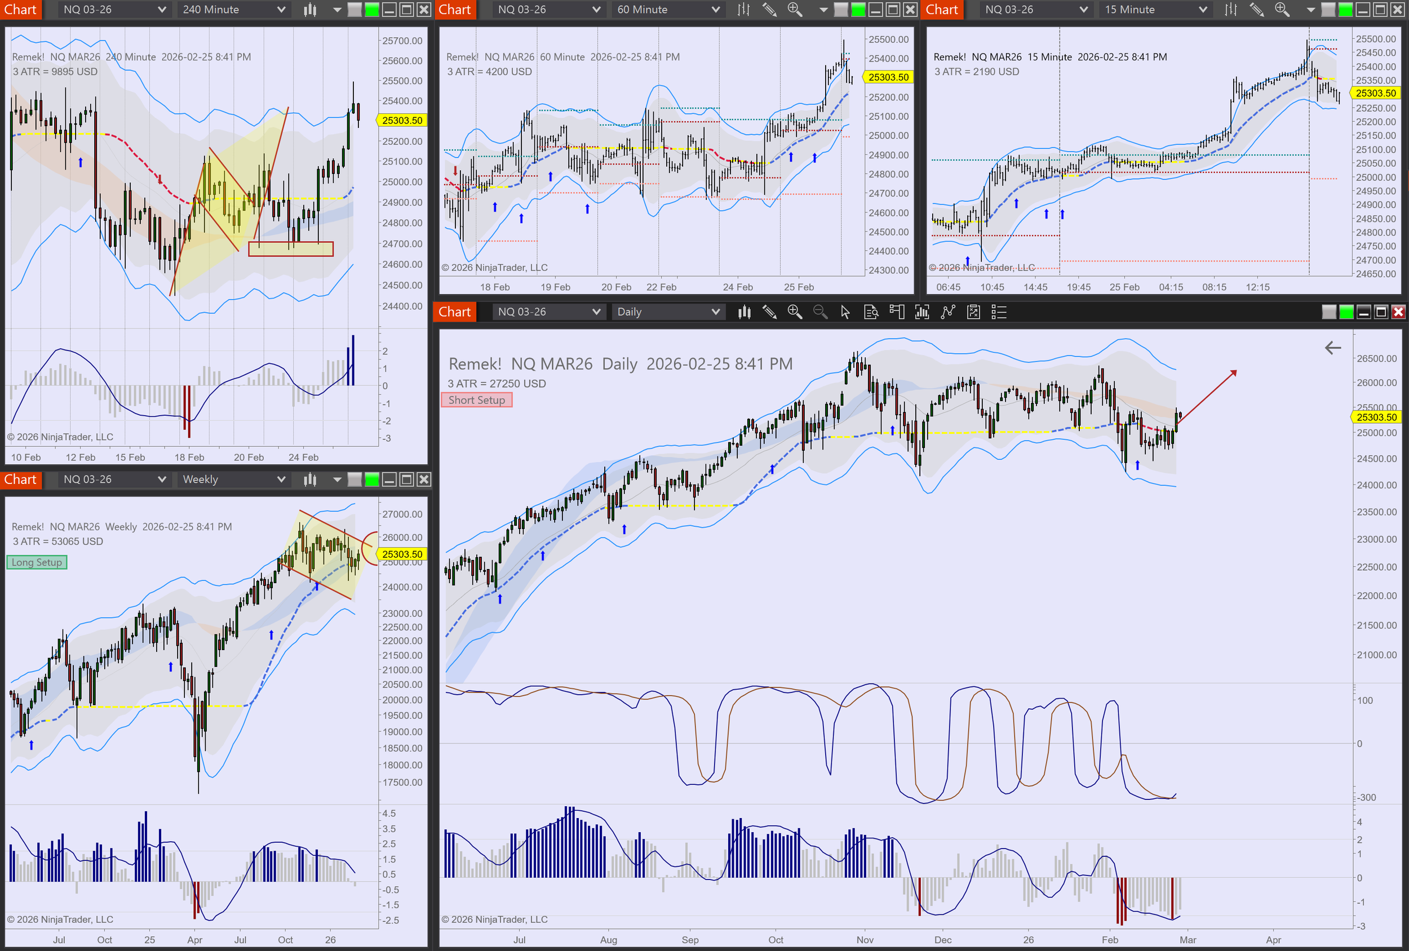1409x951 pixels.
Task: Click the Long Setup label on Weekly chart
Action: pos(37,562)
